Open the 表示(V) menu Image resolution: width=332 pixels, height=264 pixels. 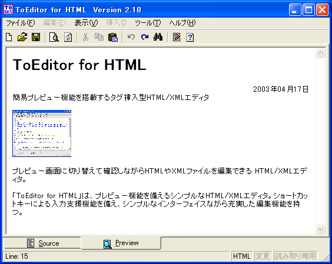[x=86, y=23]
